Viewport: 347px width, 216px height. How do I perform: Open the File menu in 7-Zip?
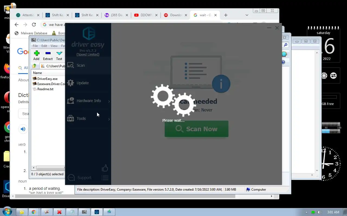click(35, 46)
